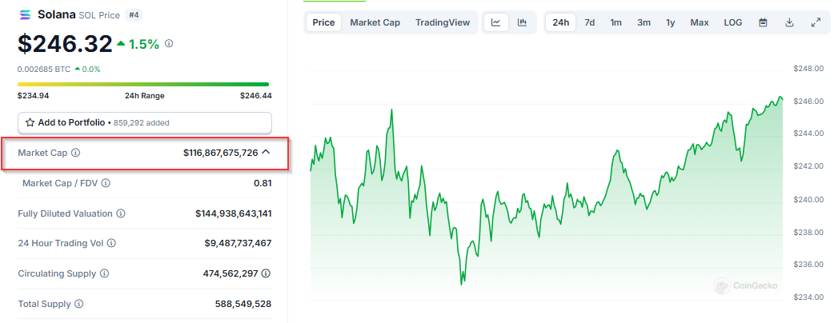Select the Market Cap chart tab
Viewport: 838px width, 323px height.
[375, 22]
